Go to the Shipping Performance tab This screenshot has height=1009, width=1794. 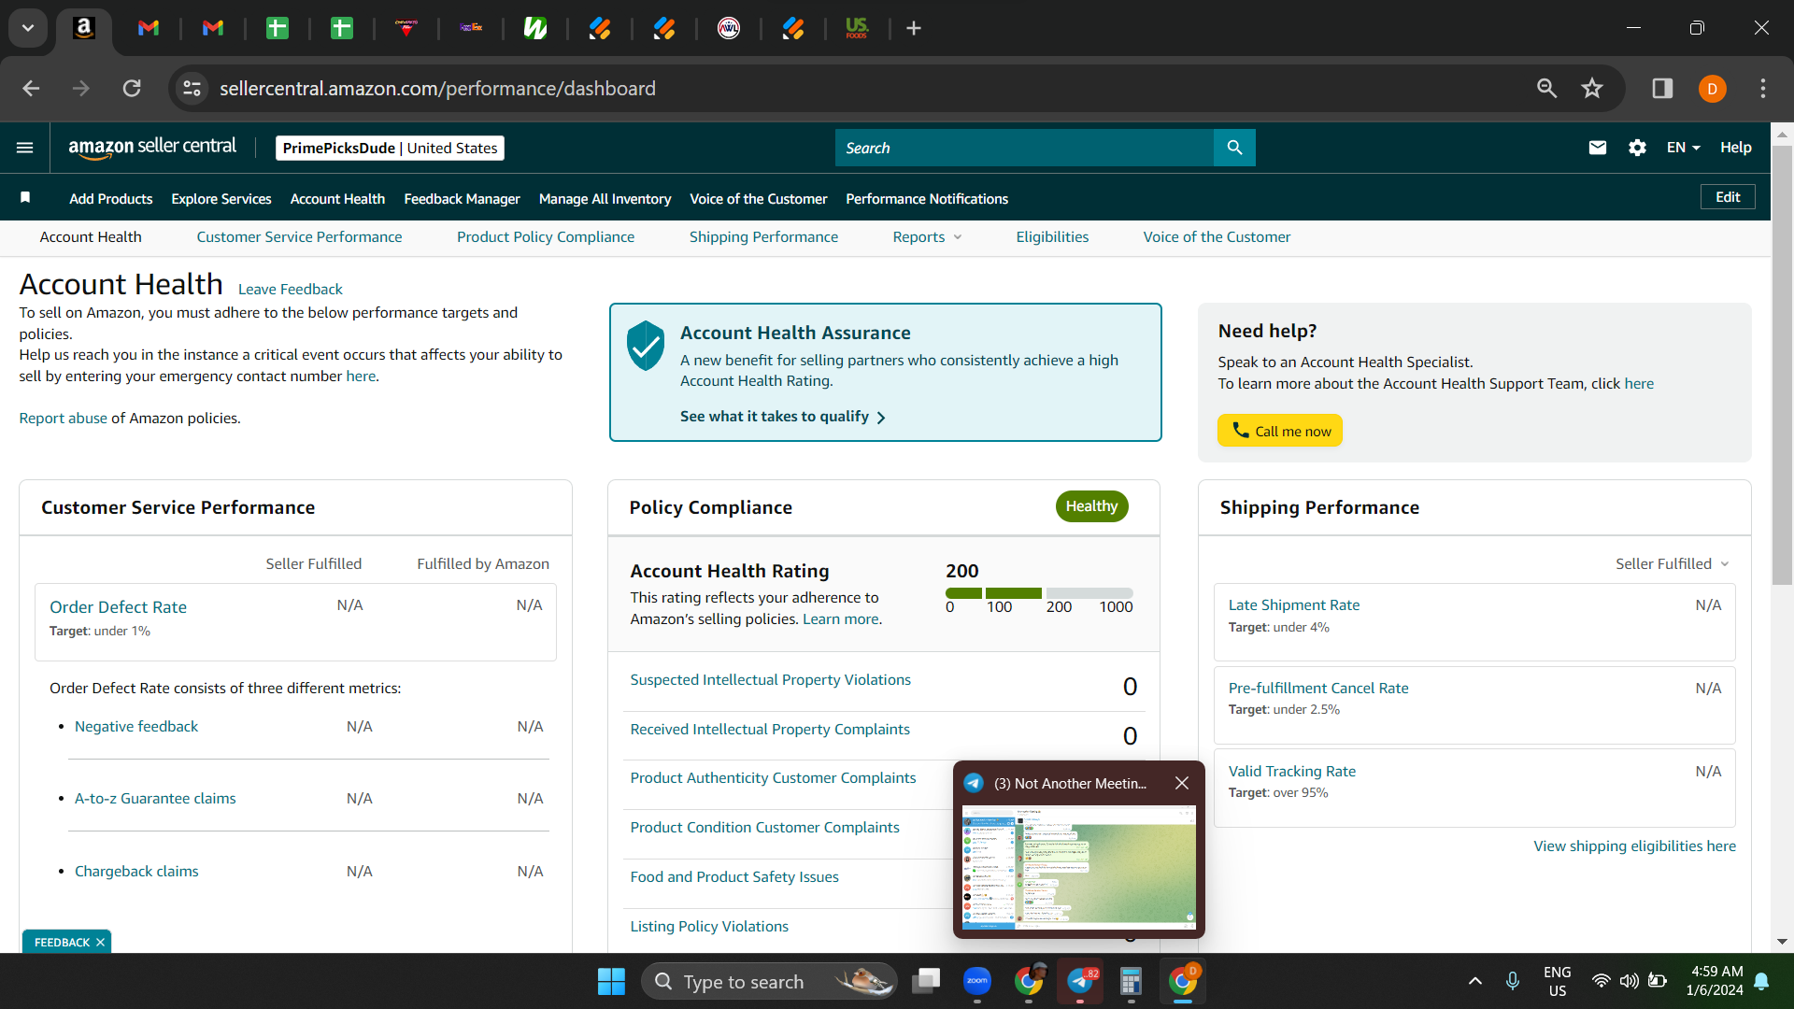click(763, 237)
